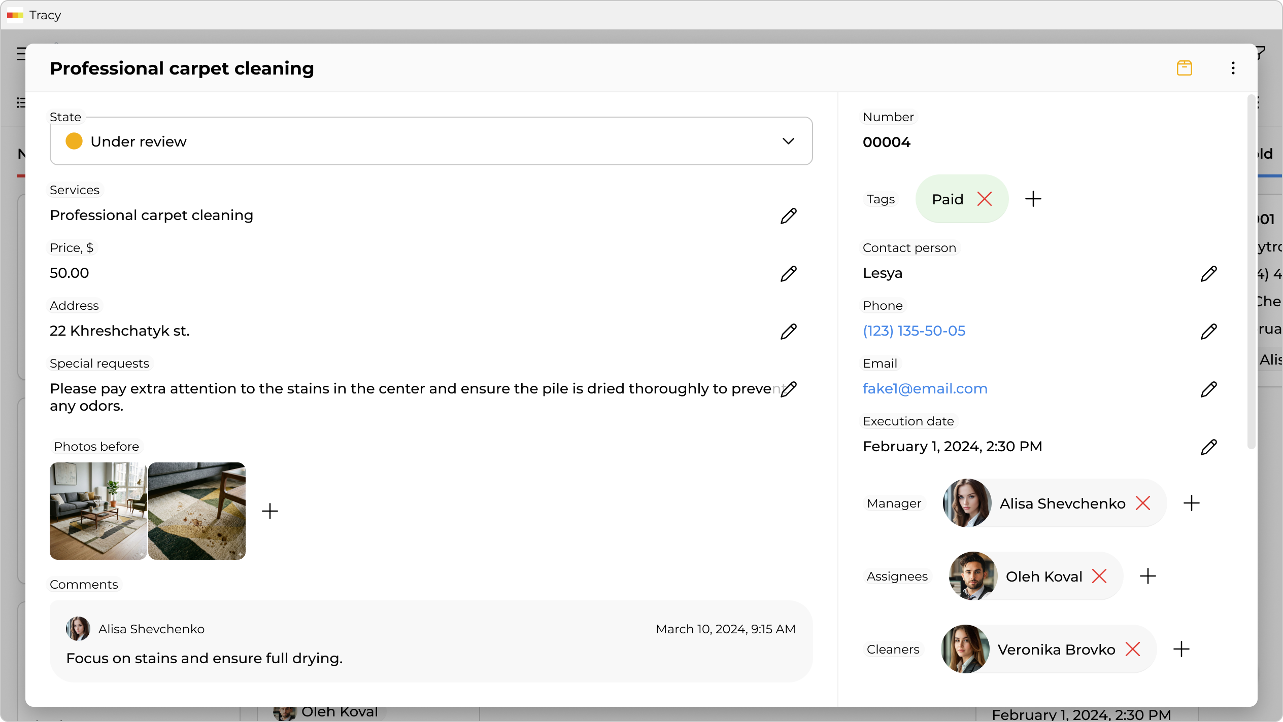Open the three-dot more options menu
Viewport: 1283px width, 722px height.
pyautogui.click(x=1233, y=68)
